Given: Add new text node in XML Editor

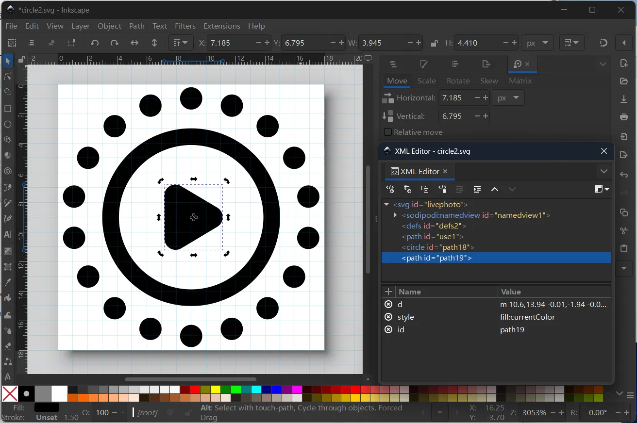Looking at the screenshot, I should pos(407,189).
